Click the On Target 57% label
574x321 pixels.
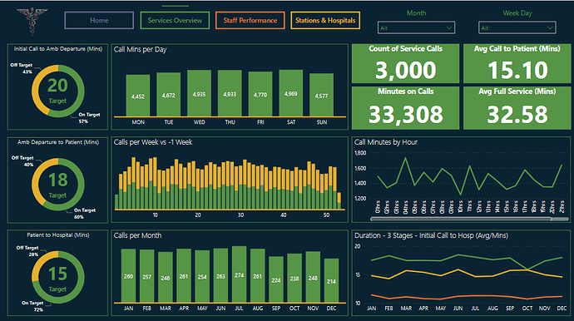(89, 118)
